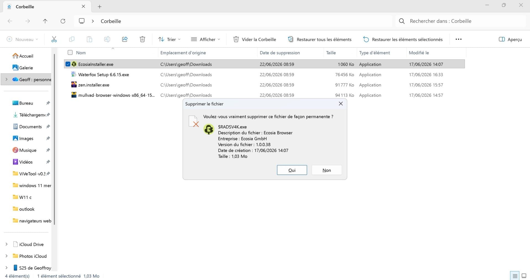Click the zen.installer.exe file icon
The image size is (530, 280).
[74, 85]
